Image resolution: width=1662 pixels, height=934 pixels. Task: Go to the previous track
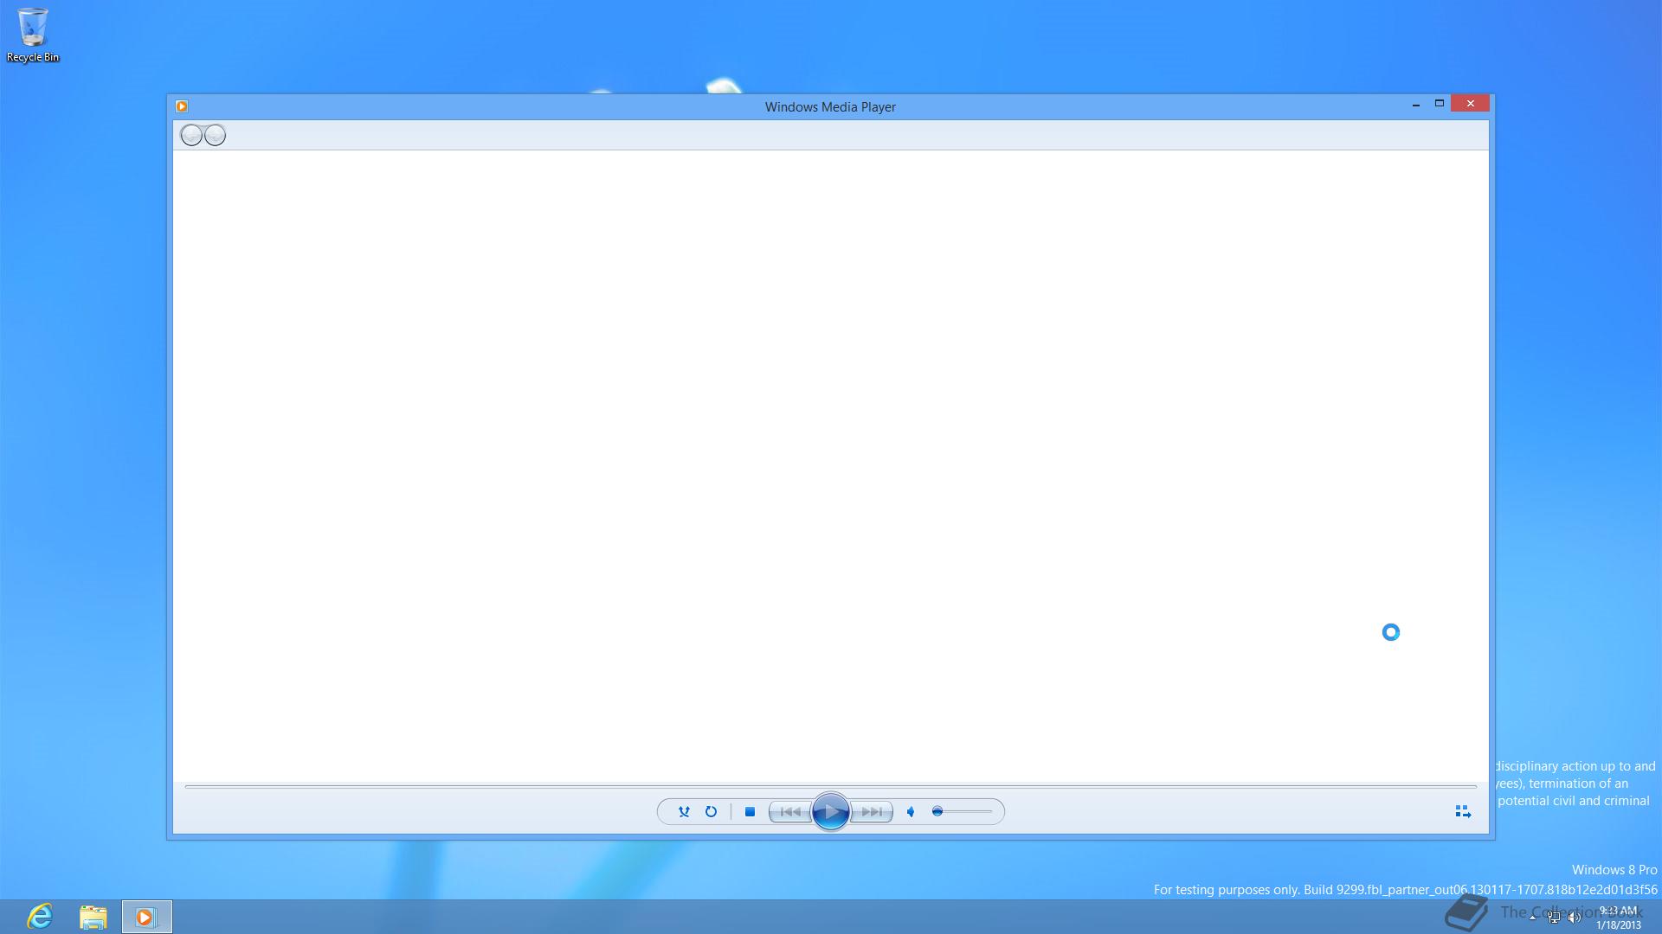[789, 812]
